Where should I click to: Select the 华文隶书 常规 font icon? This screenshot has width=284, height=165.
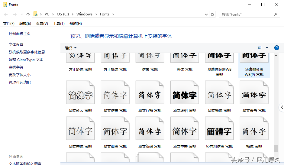pyautogui.click(x=254, y=92)
